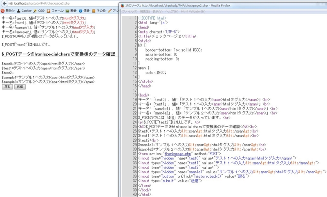The height and width of the screenshot is (197, 327).
Task: Click source line 8 border-bottom rule
Action: click(173, 50)
